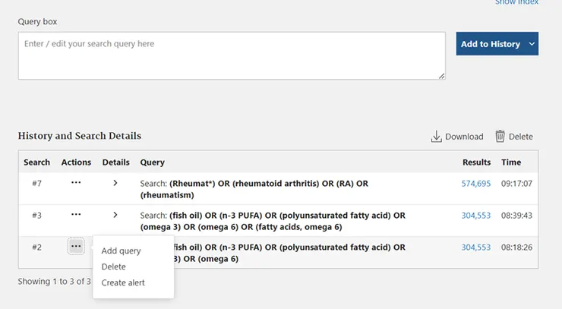Expand details chevron for search #7
Image resolution: width=562 pixels, height=309 pixels.
pos(115,183)
